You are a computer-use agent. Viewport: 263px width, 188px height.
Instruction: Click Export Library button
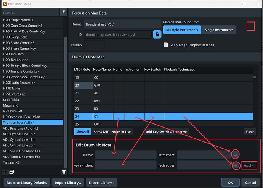[x=101, y=182]
